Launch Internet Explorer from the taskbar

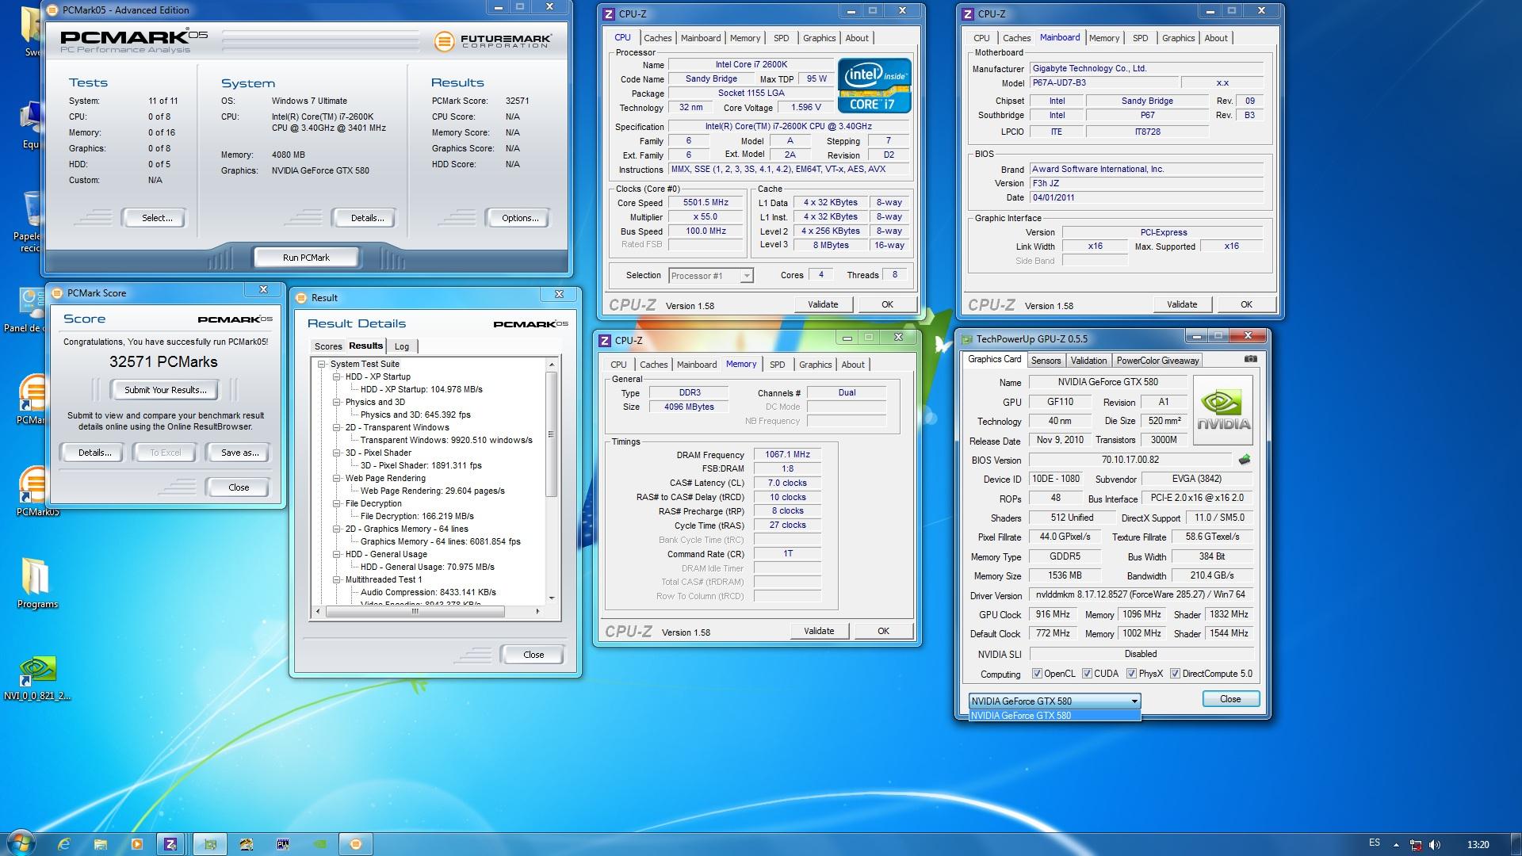click(64, 844)
